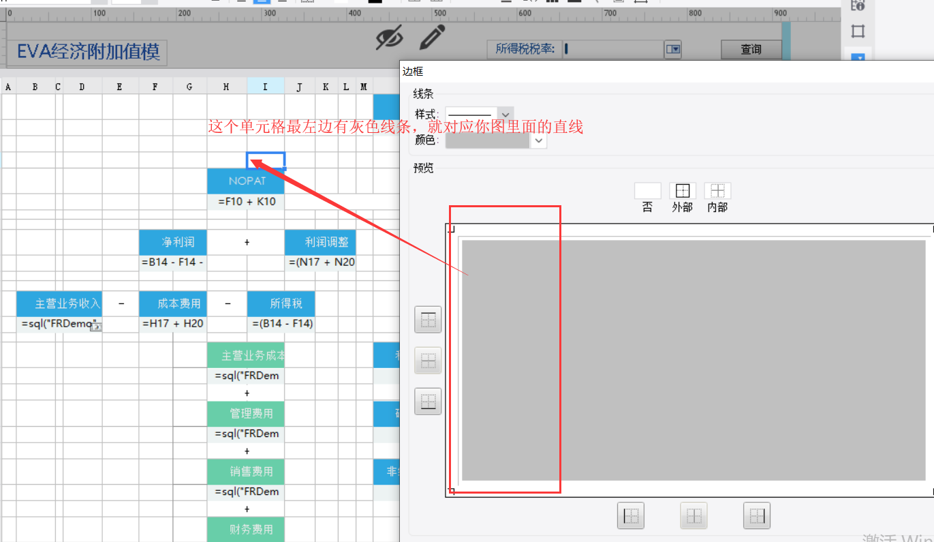Click the pencil edit icon
The width and height of the screenshot is (934, 542).
[432, 37]
